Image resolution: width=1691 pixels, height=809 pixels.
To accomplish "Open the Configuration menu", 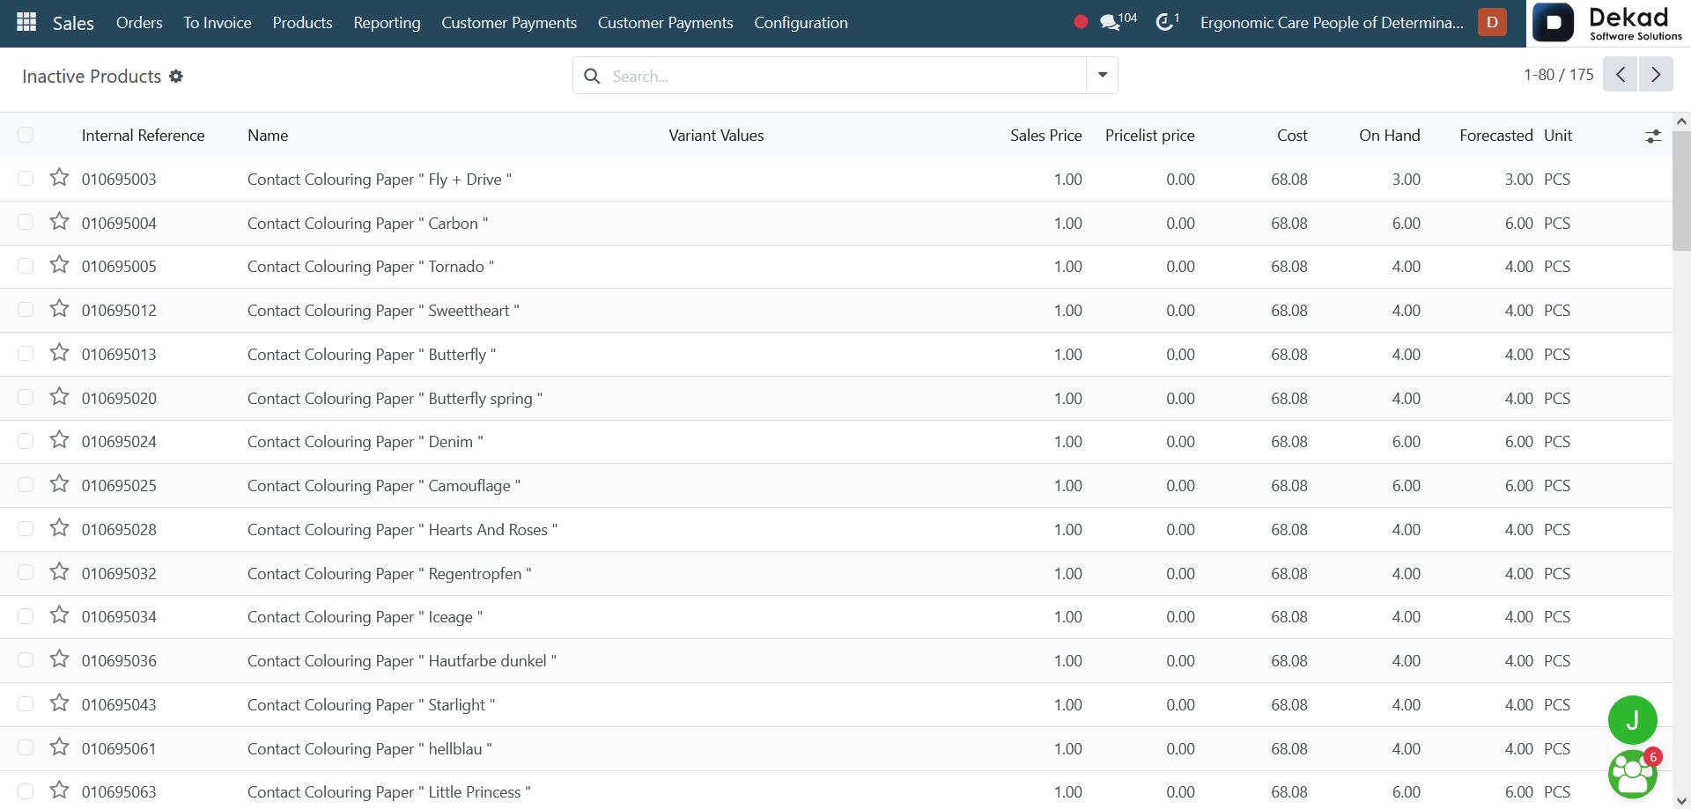I will pos(801,23).
